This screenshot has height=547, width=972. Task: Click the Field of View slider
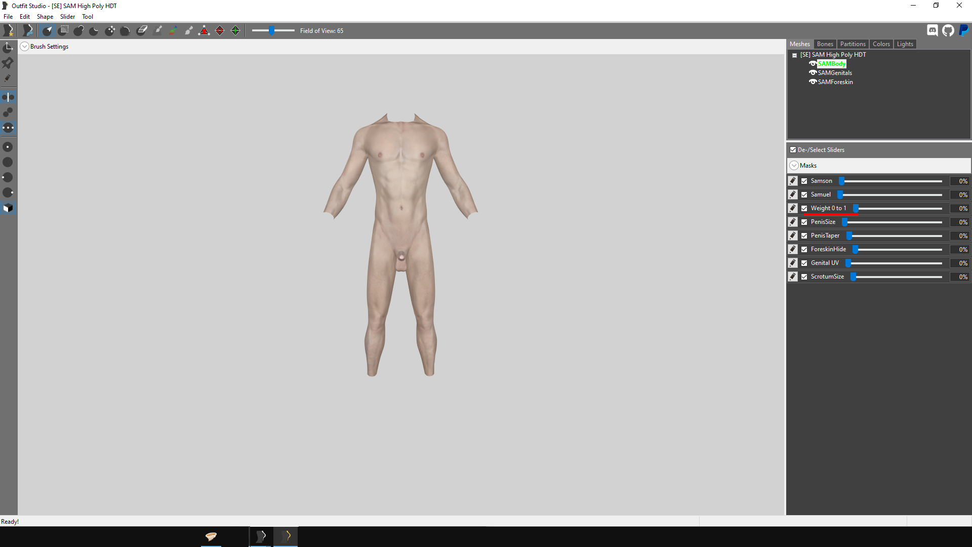(273, 30)
